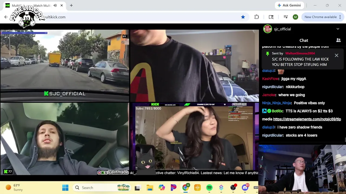346x194 pixels.
Task: Open Discord from the taskbar
Action: tap(245, 188)
